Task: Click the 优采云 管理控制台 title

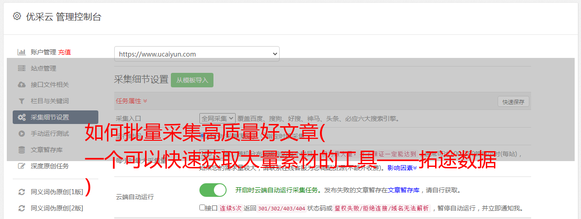Action: click(63, 17)
